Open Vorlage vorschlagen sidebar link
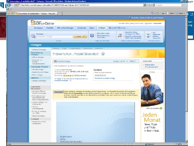 pyautogui.click(x=39, y=81)
